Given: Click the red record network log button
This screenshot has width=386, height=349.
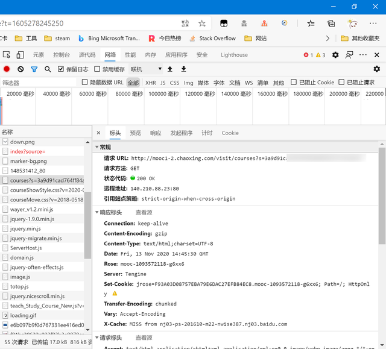Looking at the screenshot, I should coord(7,69).
